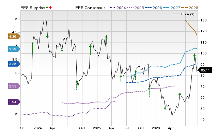Click the red down arrow in EPS Surprise legend
The image size is (218, 130).
pyautogui.click(x=50, y=8)
